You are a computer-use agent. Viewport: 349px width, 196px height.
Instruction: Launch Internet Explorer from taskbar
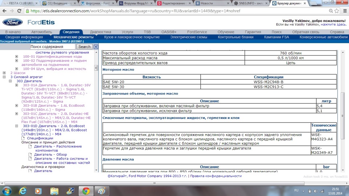tap(23, 191)
